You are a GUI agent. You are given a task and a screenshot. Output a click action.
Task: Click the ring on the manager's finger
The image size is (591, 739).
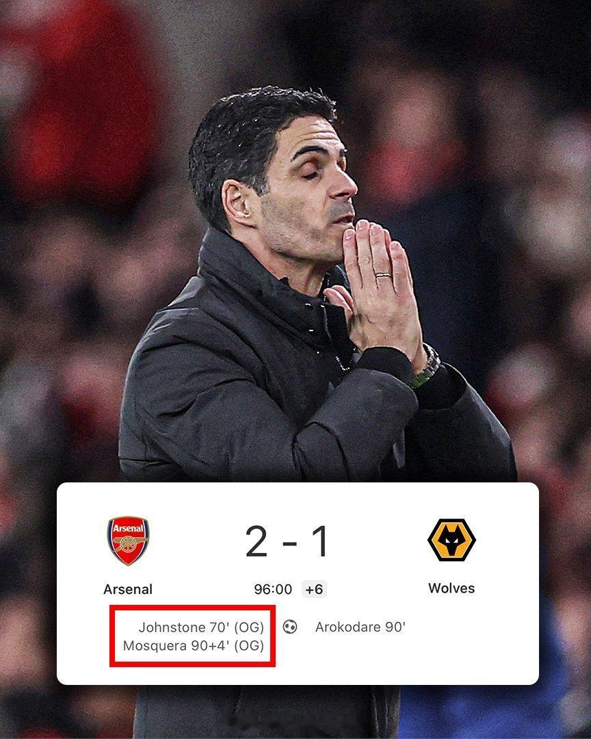382,275
